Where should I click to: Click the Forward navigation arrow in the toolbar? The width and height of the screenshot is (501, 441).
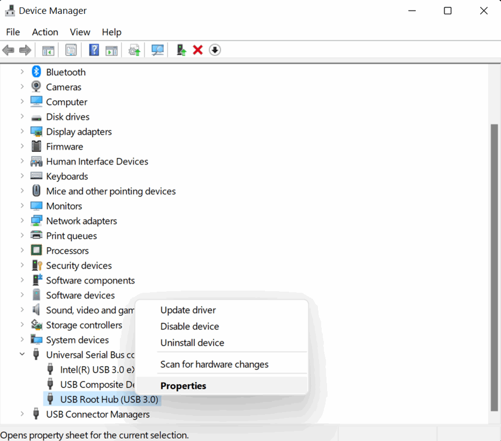coord(25,50)
